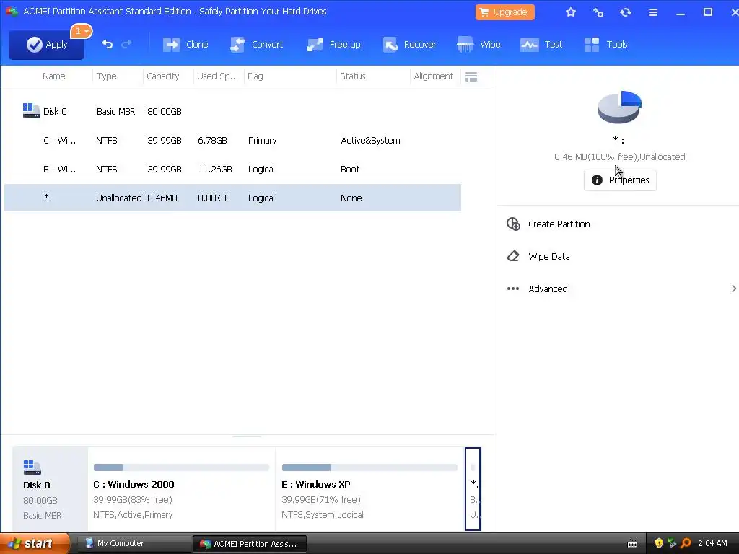Open the Free up tool

tap(333, 45)
